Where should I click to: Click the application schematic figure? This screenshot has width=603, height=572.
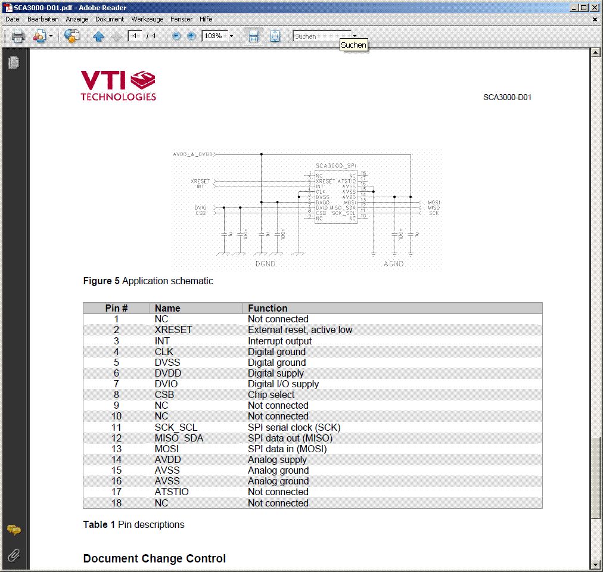(306, 209)
